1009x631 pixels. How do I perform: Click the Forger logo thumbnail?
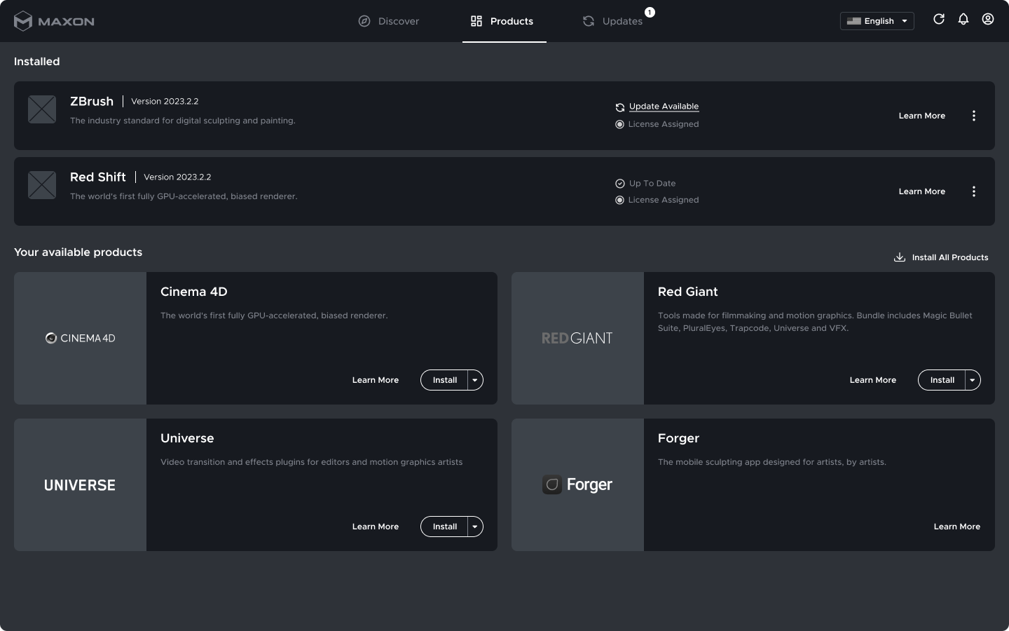pos(577,484)
